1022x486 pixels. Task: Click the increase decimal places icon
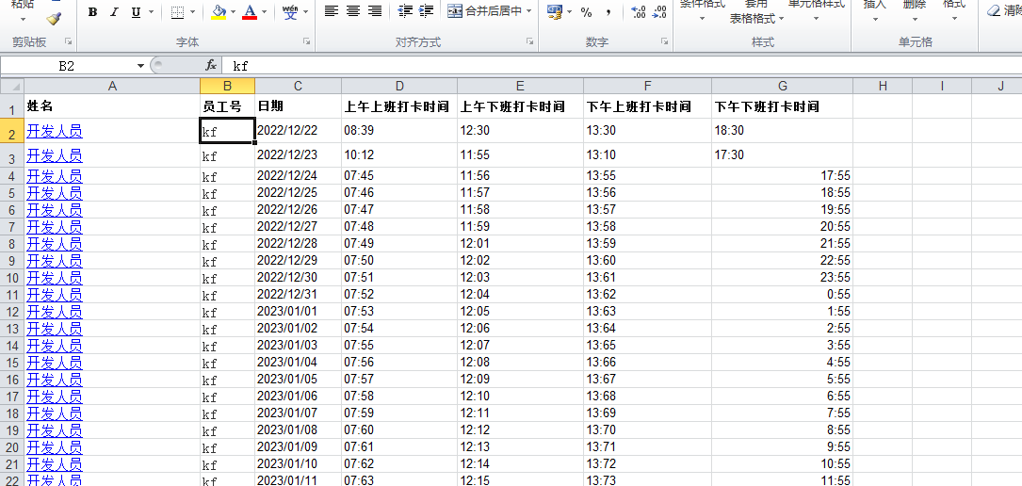pos(638,12)
